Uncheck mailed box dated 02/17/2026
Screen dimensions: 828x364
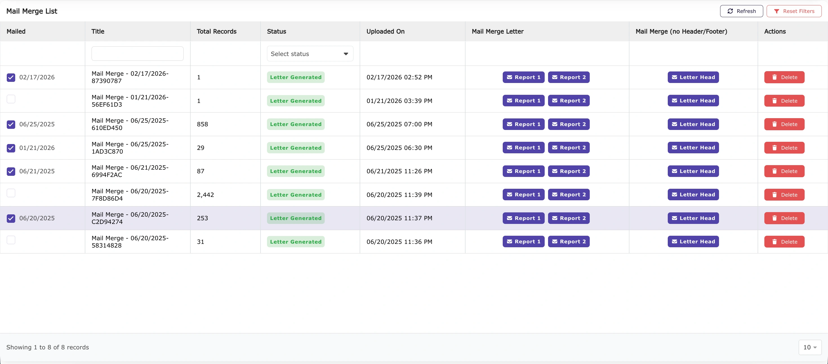coord(11,77)
